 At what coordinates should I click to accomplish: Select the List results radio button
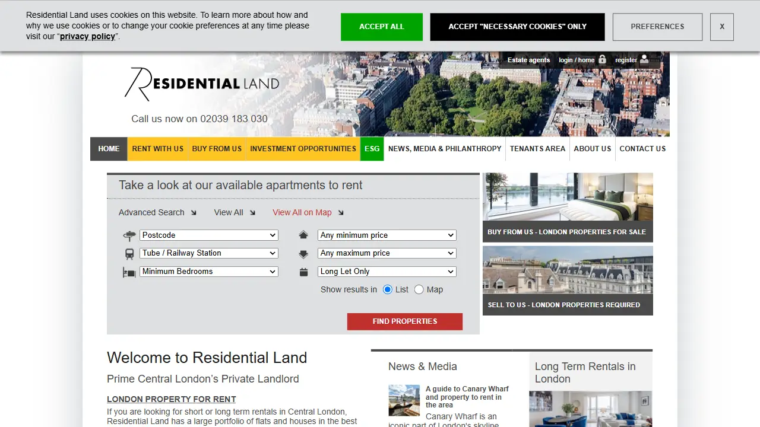[388, 289]
